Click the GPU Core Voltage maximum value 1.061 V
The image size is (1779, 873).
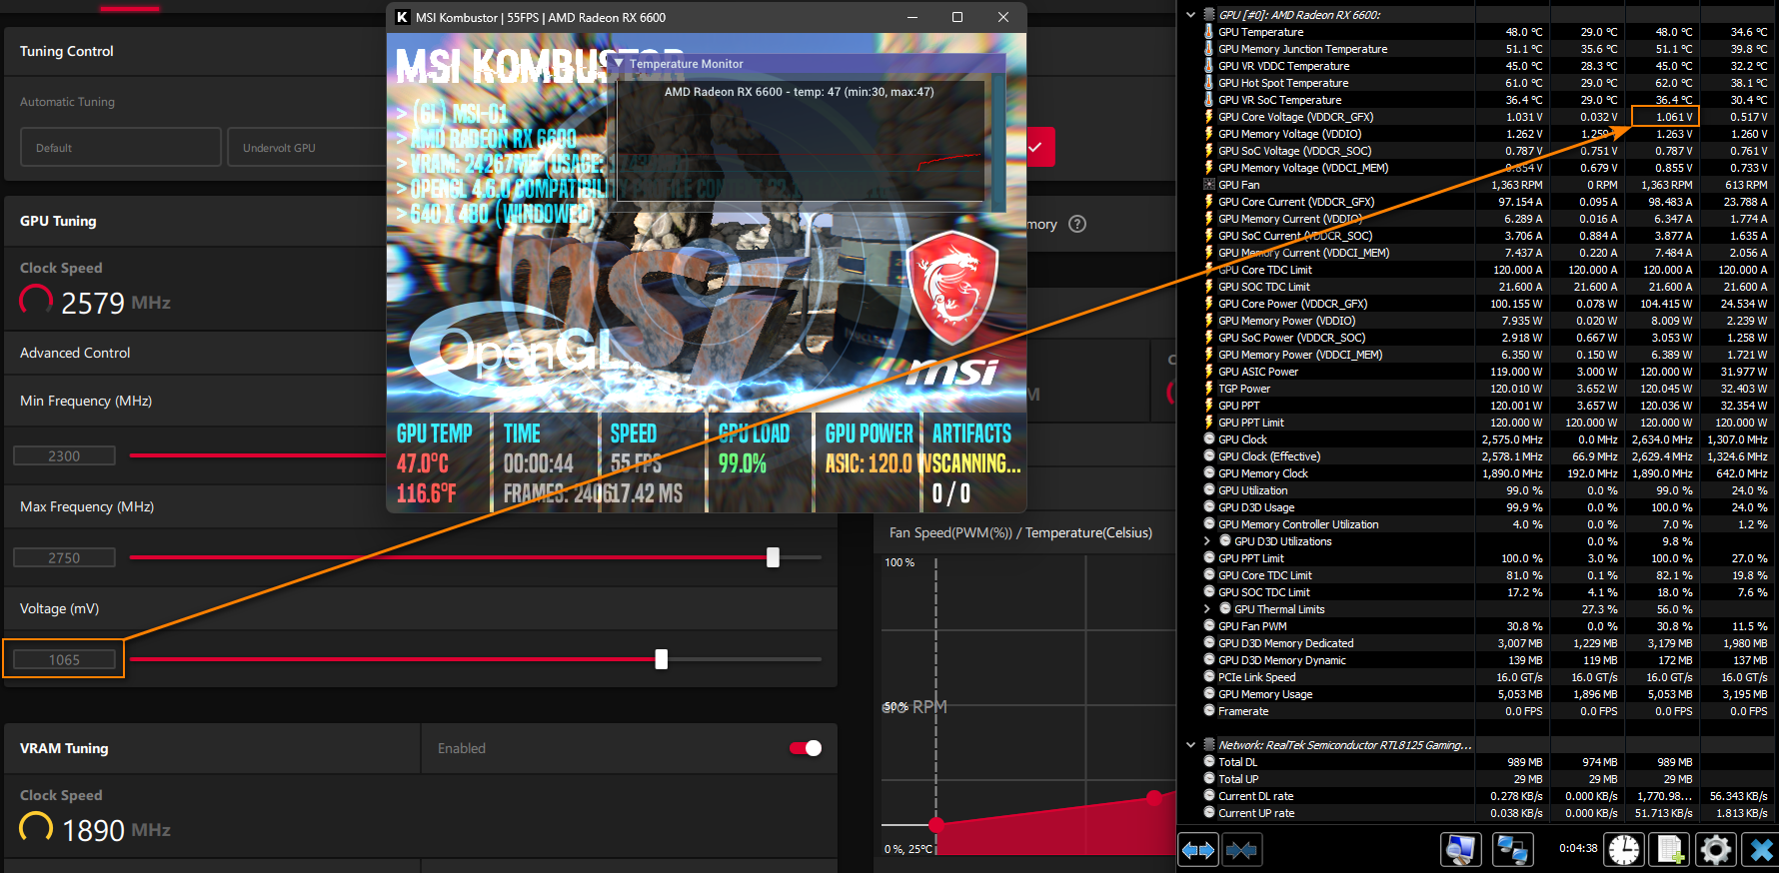1673,117
